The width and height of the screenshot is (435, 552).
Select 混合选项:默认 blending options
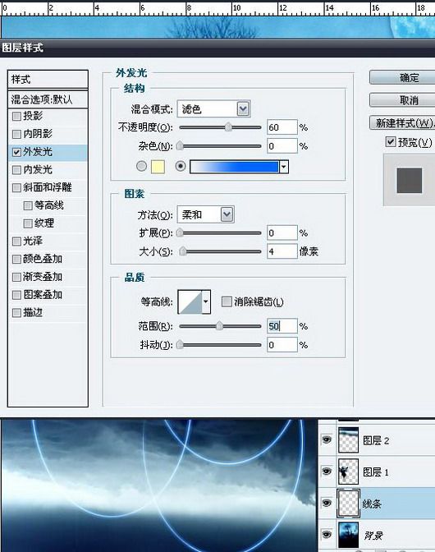[48, 99]
